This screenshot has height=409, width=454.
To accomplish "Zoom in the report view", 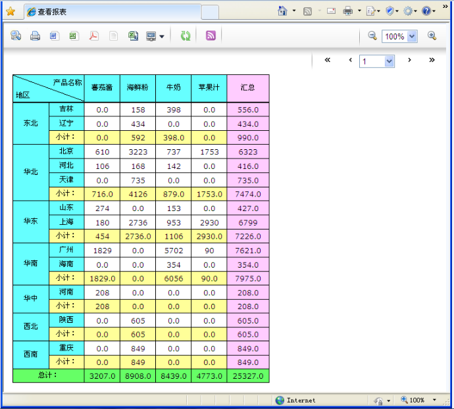I will 432,36.
